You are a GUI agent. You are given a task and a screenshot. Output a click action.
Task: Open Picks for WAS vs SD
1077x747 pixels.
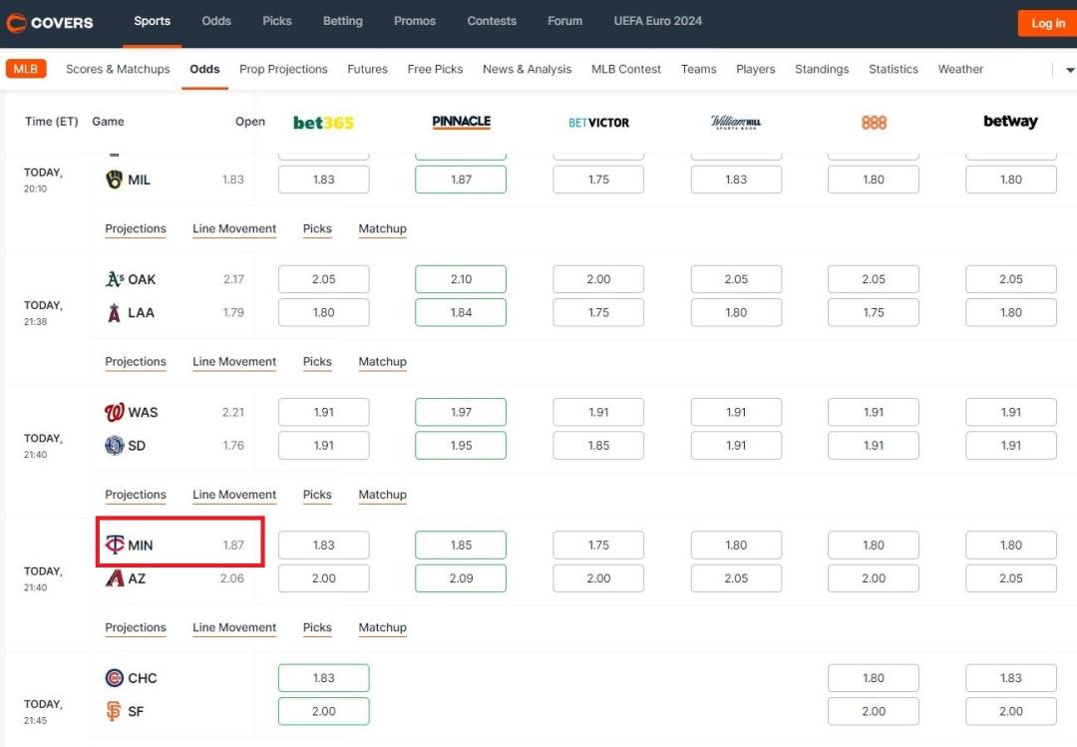[317, 495]
